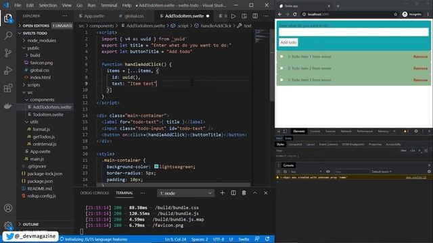Open editor More Actions ellipsis
The image size is (433, 243).
(x=266, y=16)
